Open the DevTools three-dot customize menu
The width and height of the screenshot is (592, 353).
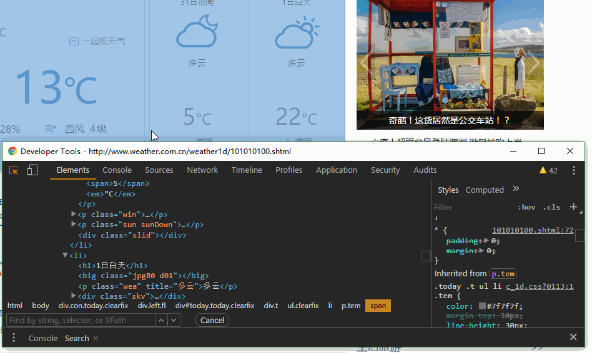coord(573,170)
